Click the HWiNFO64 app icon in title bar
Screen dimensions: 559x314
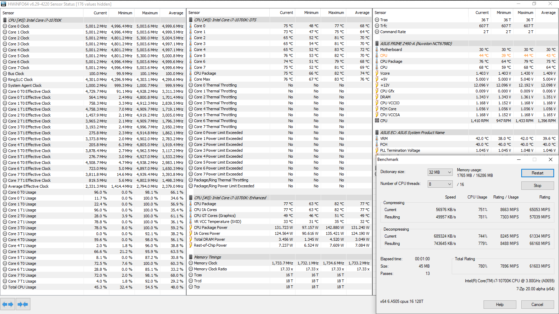click(4, 4)
